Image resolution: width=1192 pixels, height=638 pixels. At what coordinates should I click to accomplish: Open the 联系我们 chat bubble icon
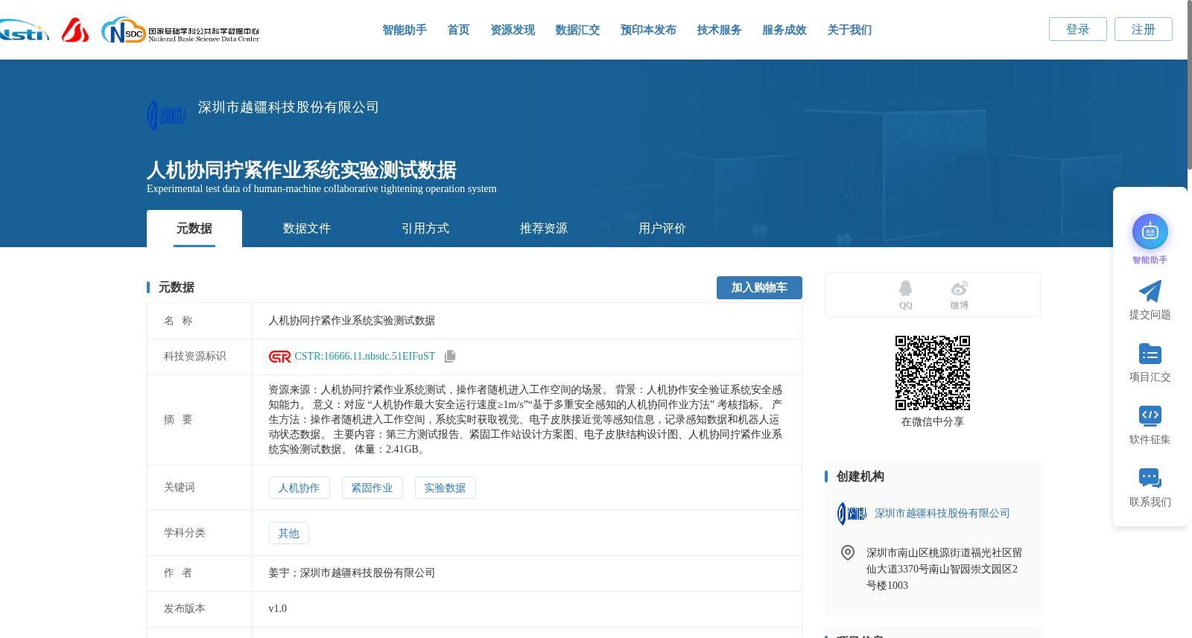click(x=1150, y=478)
